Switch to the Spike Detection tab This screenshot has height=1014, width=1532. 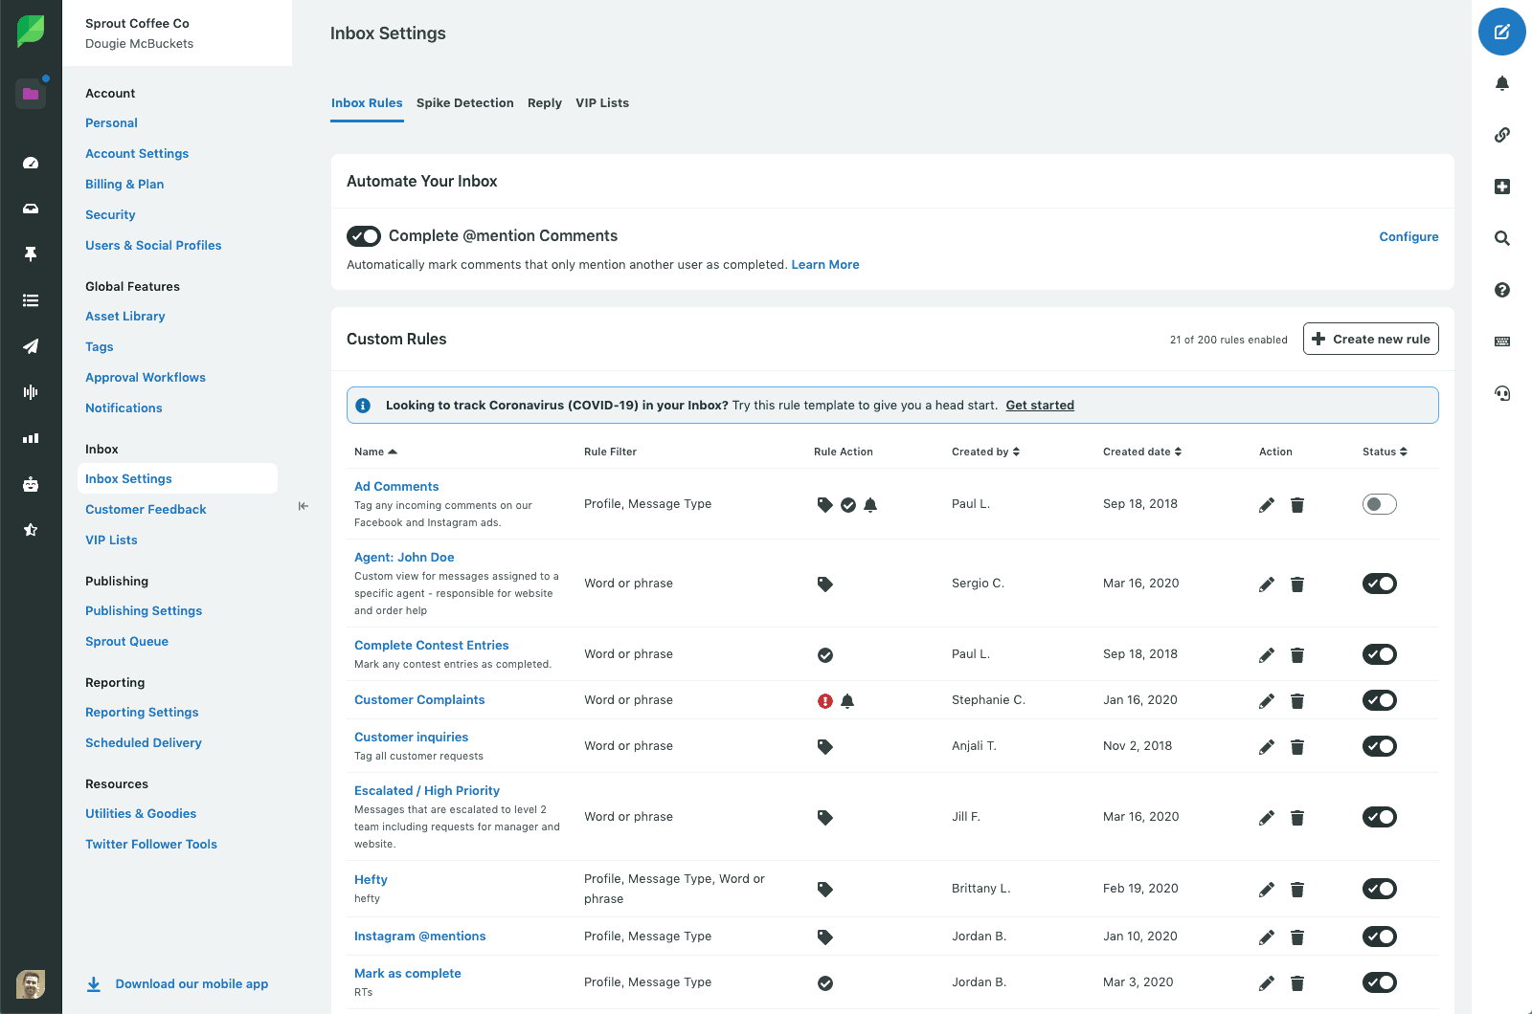point(464,103)
